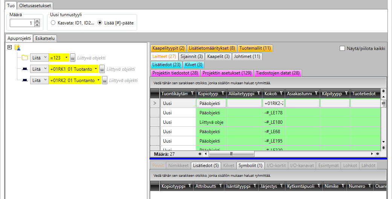392x199 pixels.
Task: Open the Kaapelityypit (2) tab
Action: tap(168, 48)
